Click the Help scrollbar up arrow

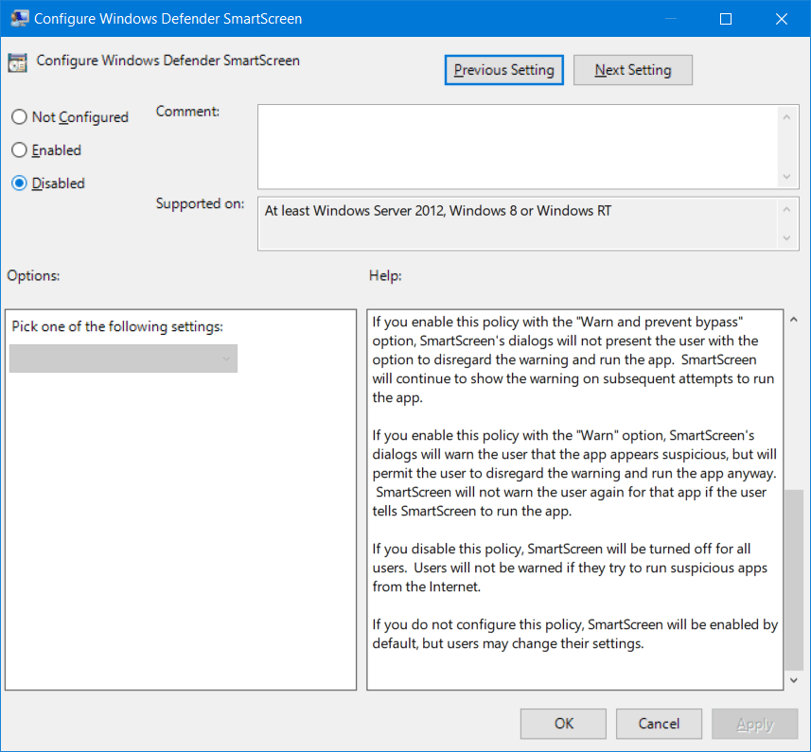794,320
